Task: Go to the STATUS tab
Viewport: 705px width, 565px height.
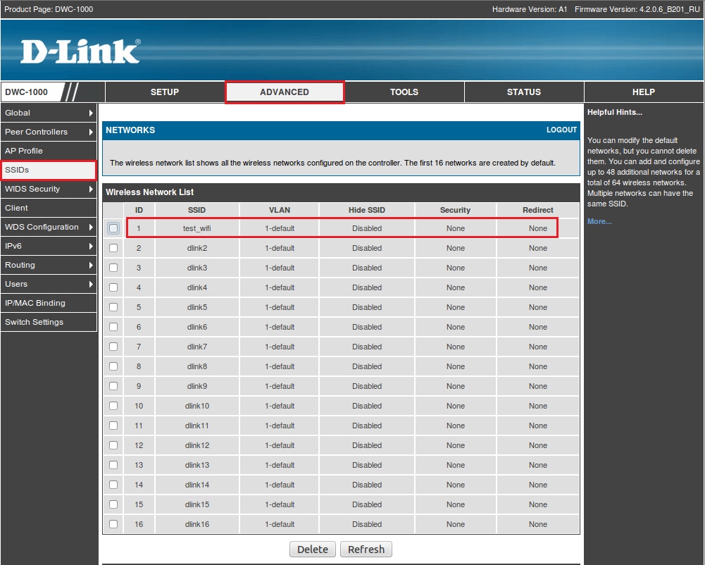Action: point(524,92)
